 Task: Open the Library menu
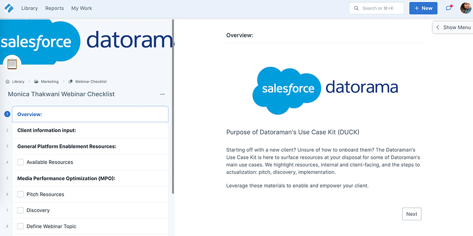30,8
